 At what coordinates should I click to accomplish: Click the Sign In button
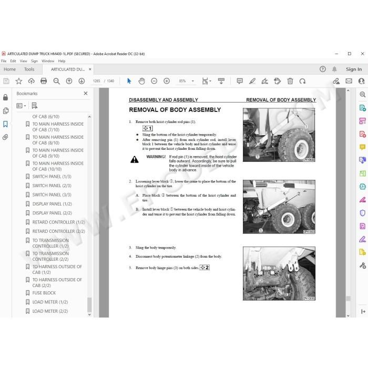(354, 69)
